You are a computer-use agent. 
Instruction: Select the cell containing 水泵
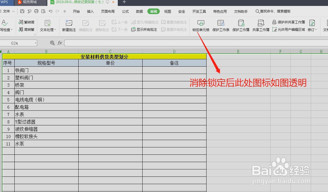47,144
